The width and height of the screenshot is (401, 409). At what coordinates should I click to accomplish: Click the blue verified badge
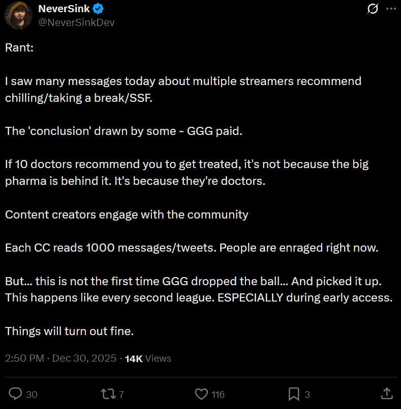(x=98, y=9)
